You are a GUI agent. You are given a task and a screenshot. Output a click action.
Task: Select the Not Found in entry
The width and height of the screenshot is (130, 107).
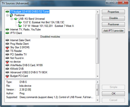pyautogui.click(x=17, y=58)
